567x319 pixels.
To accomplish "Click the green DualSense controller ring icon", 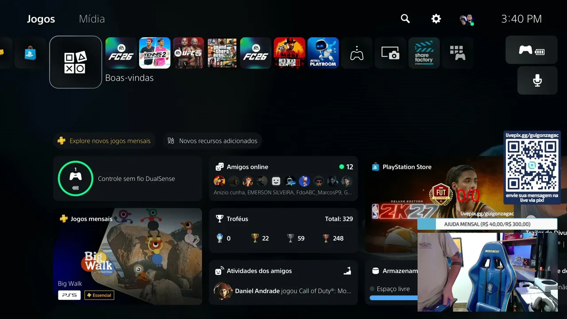I will (75, 179).
